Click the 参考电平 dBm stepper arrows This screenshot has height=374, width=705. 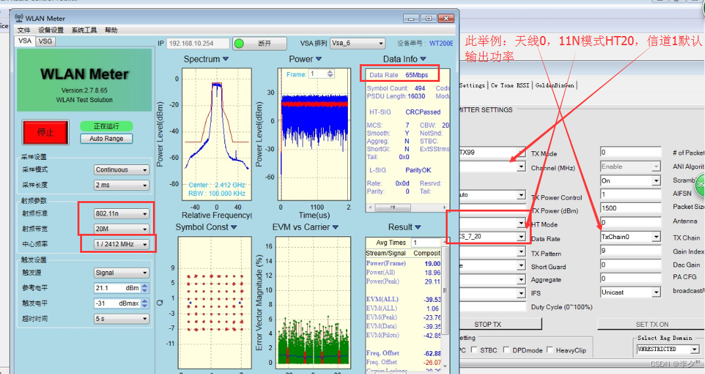144,288
